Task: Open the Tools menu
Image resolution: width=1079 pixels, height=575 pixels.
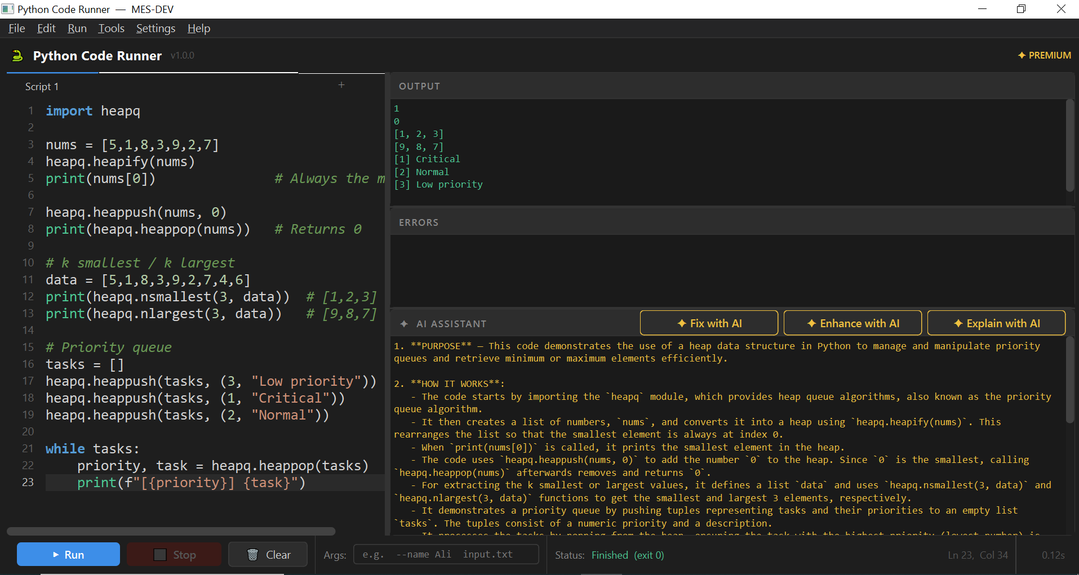Action: 112,28
